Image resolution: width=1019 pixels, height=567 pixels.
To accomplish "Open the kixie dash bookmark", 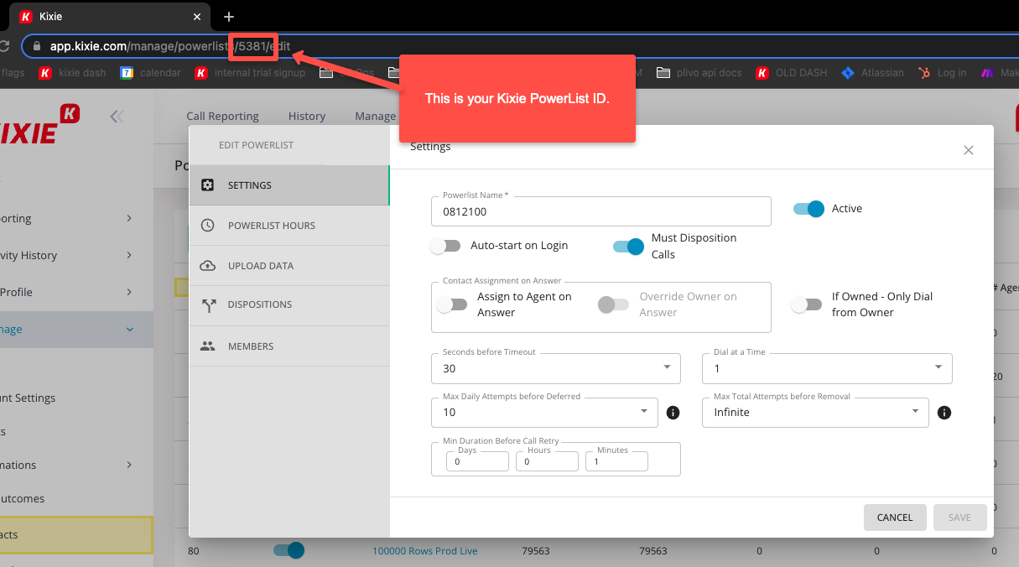I will coord(72,73).
